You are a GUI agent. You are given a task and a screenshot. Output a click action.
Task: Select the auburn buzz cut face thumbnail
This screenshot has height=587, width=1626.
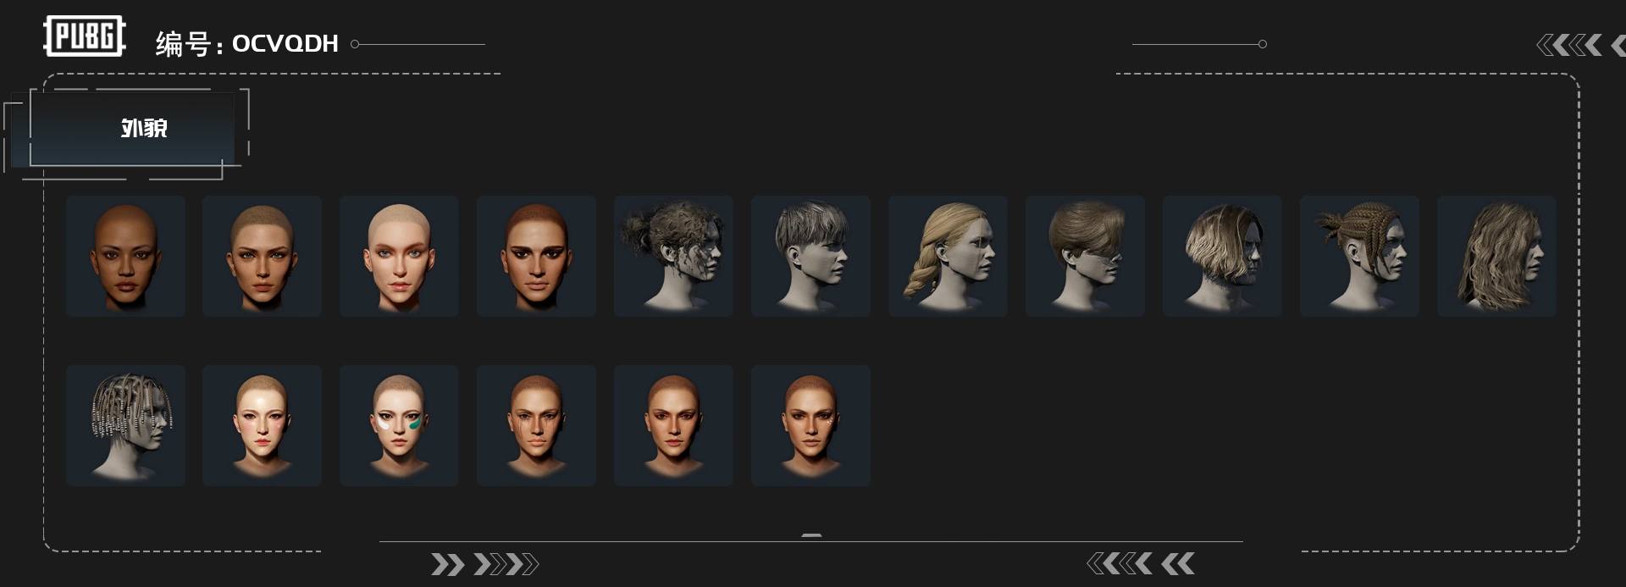[537, 256]
